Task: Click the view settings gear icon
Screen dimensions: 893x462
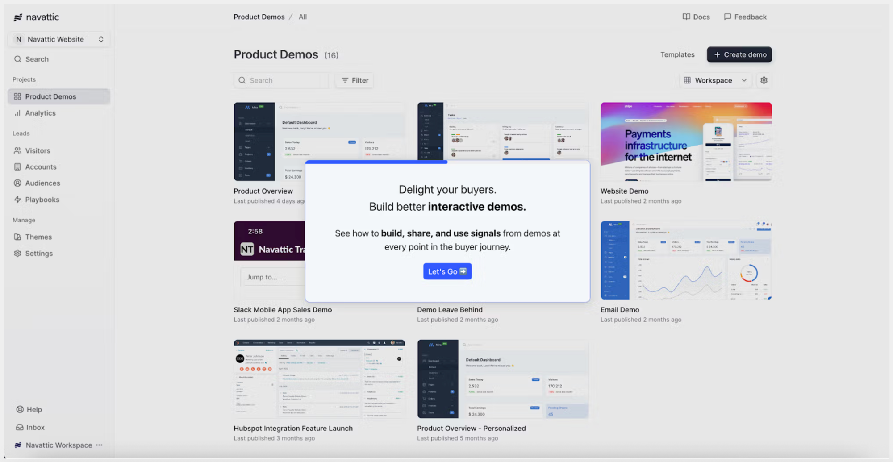Action: [x=764, y=80]
